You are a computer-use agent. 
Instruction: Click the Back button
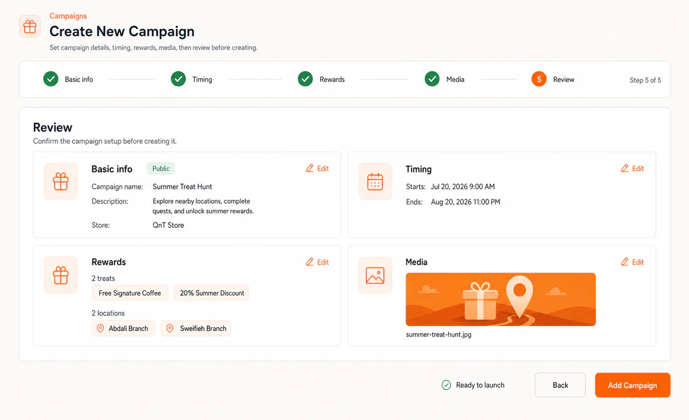pos(560,385)
